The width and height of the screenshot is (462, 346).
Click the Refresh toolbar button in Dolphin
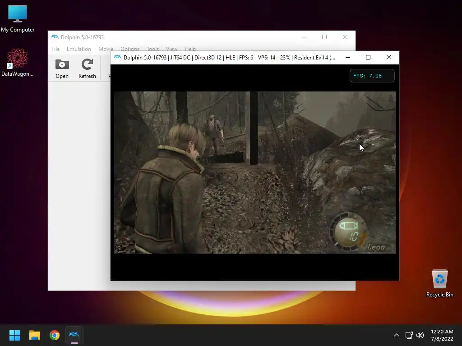coord(87,69)
